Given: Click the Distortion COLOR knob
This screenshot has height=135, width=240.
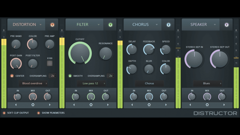Looking at the screenshot, I should coord(33,44).
